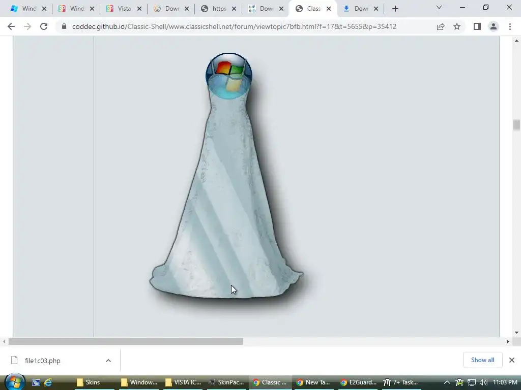Image resolution: width=521 pixels, height=390 pixels.
Task: Expand options for file1c03.php download
Action: click(108, 361)
